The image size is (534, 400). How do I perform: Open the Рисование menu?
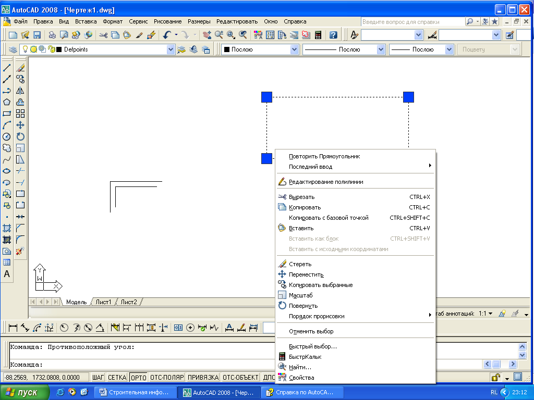click(167, 21)
